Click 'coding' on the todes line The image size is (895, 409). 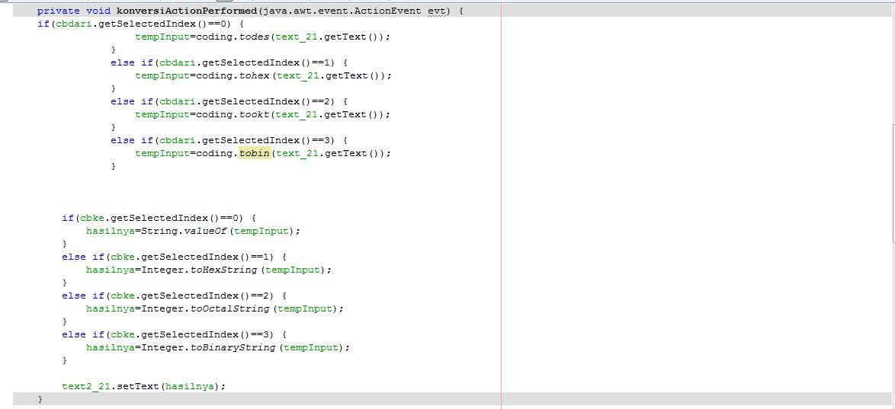coord(215,37)
